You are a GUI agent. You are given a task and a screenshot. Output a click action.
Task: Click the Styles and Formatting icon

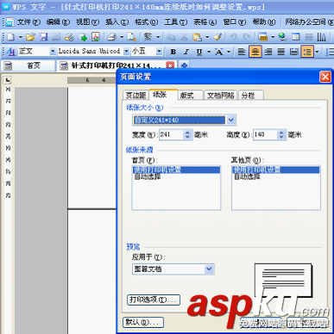click(10, 52)
